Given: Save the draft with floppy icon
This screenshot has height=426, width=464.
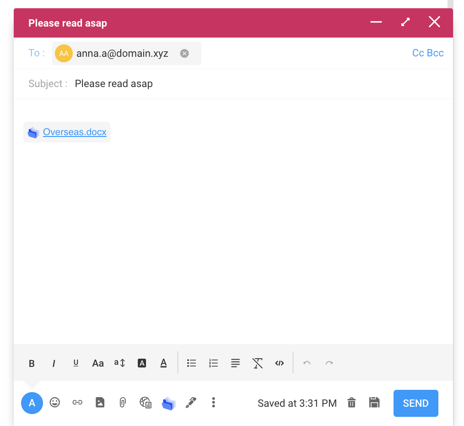Looking at the screenshot, I should coord(374,403).
